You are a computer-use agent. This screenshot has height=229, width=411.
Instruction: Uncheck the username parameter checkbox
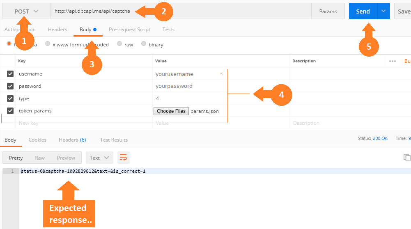[x=10, y=74]
